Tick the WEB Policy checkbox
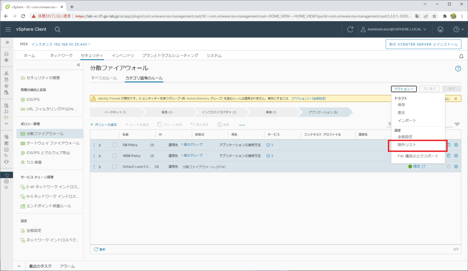Screen dimensions: 468x271 [115, 156]
